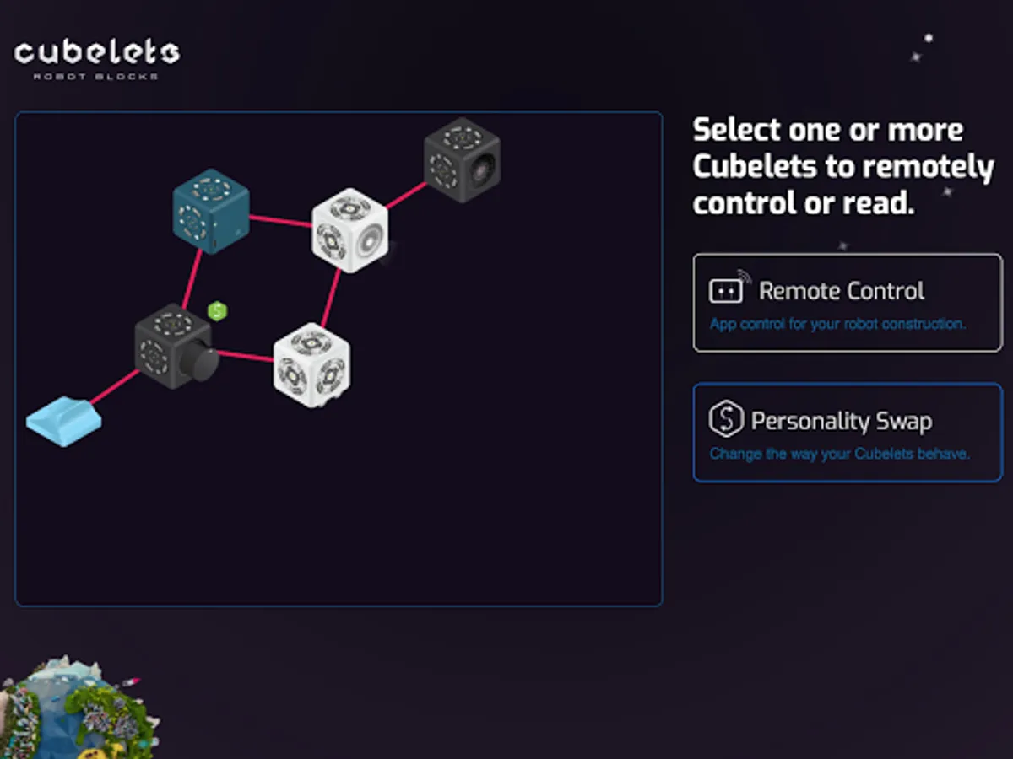Select the white Passive Cubelet near the bottom
Image resolution: width=1013 pixels, height=759 pixels.
point(313,365)
